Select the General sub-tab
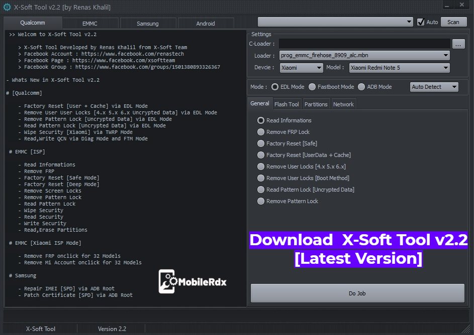The width and height of the screenshot is (474, 335). tap(260, 103)
